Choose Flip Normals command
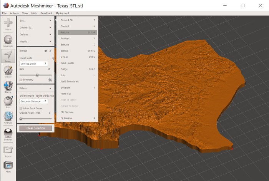This screenshot has width=269, height=181. pos(77,112)
